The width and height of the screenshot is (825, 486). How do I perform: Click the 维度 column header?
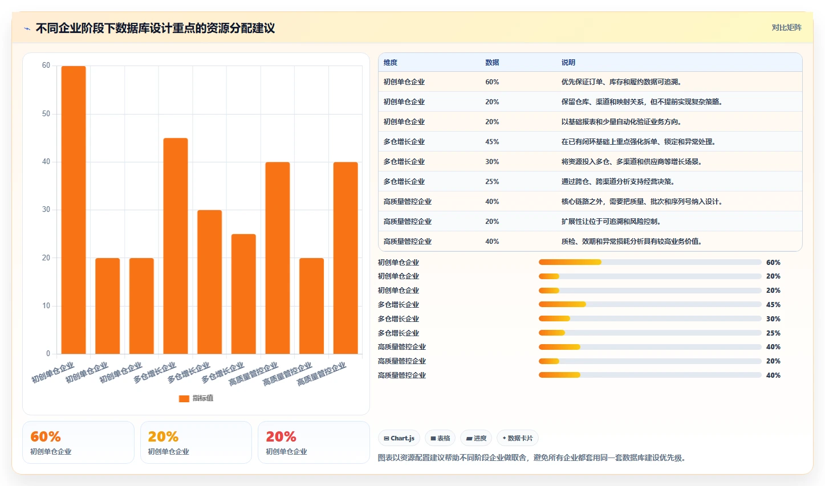coord(391,63)
